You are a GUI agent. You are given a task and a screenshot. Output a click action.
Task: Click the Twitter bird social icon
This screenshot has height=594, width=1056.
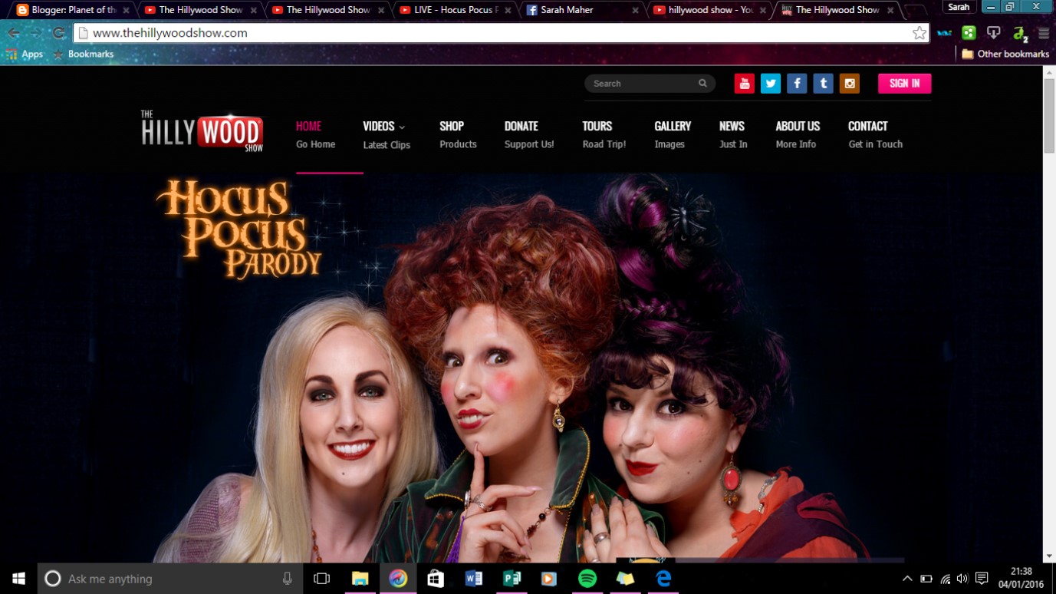click(x=770, y=83)
